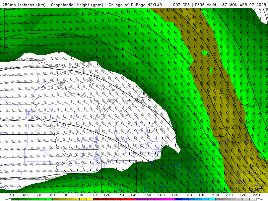Screen dimensions: 268x201
Task: Click the 230 kts colorbar label
Action: (x=256, y=195)
